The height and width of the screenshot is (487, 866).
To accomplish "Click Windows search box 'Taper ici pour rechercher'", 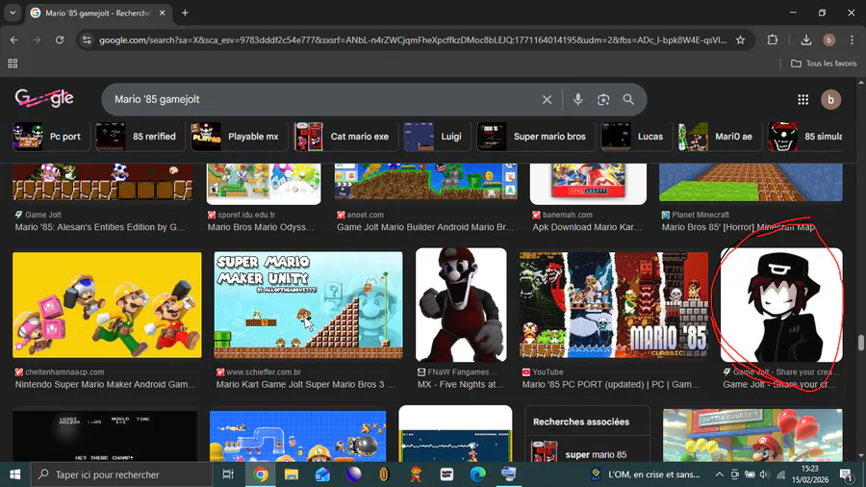I will point(120,474).
